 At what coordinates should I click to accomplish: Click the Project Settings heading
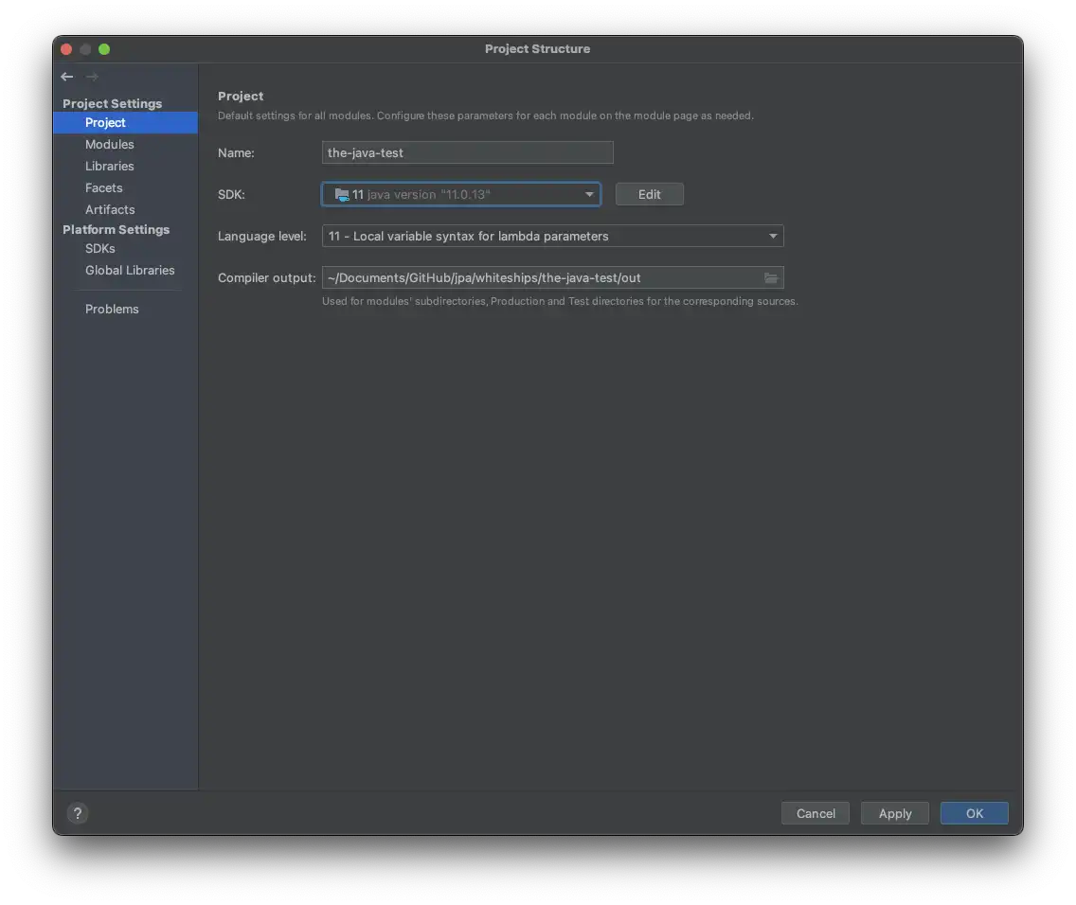point(112,103)
